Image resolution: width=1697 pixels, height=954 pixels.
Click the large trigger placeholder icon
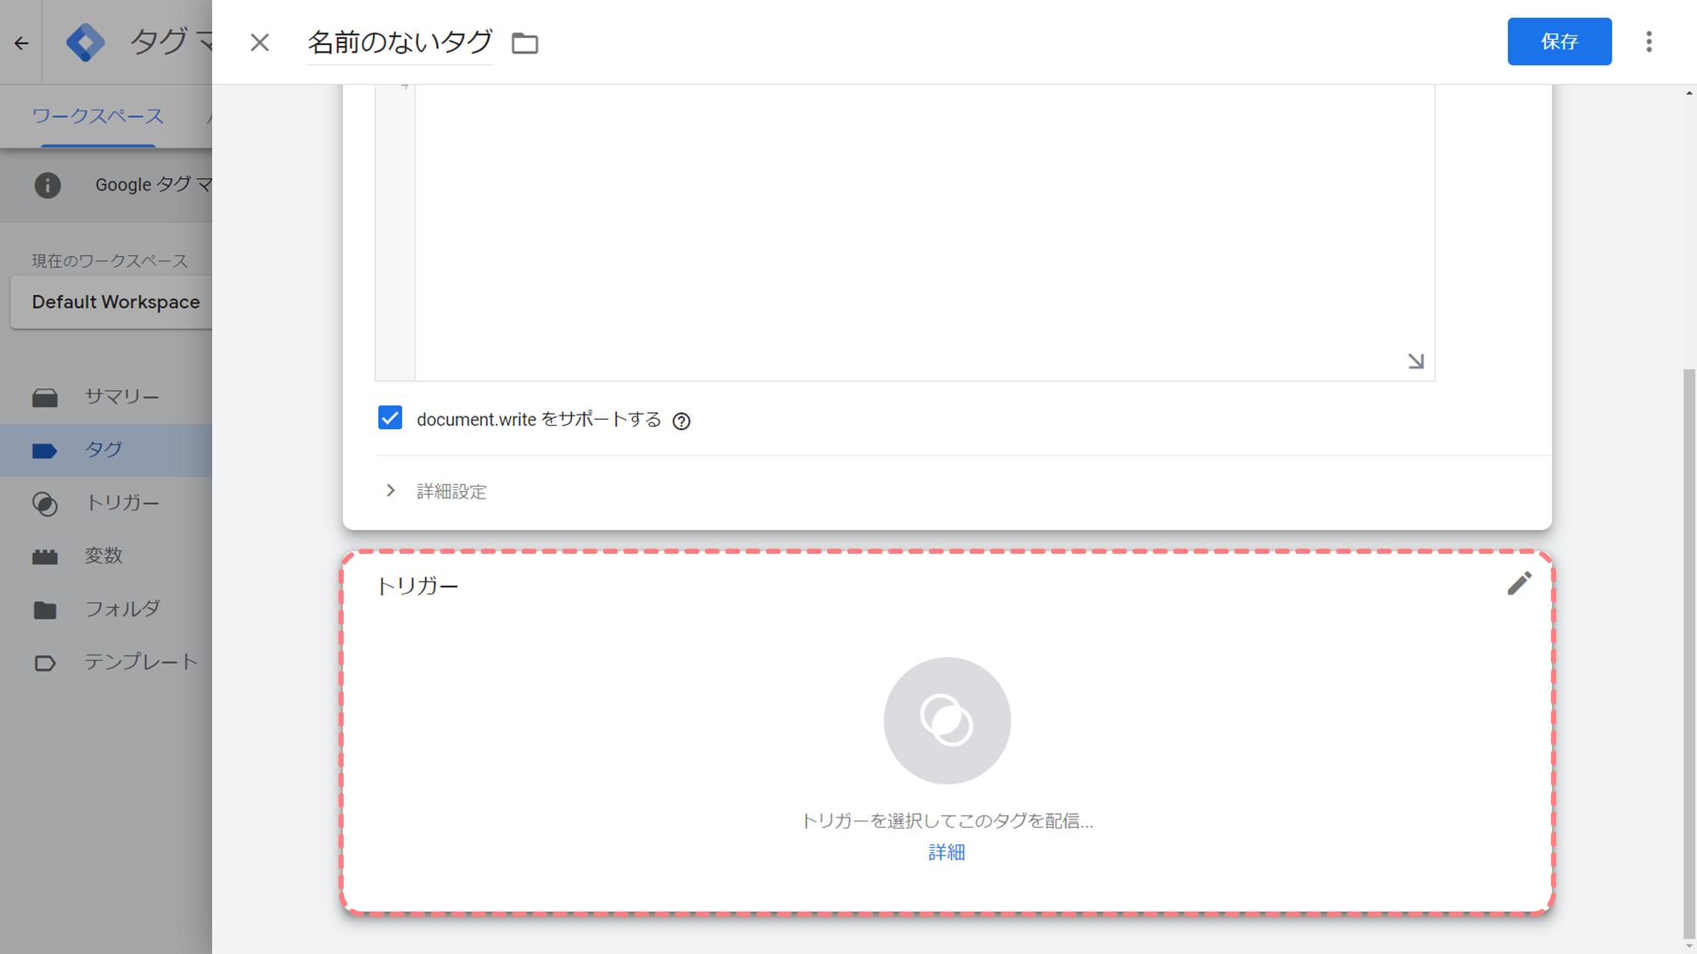947,721
